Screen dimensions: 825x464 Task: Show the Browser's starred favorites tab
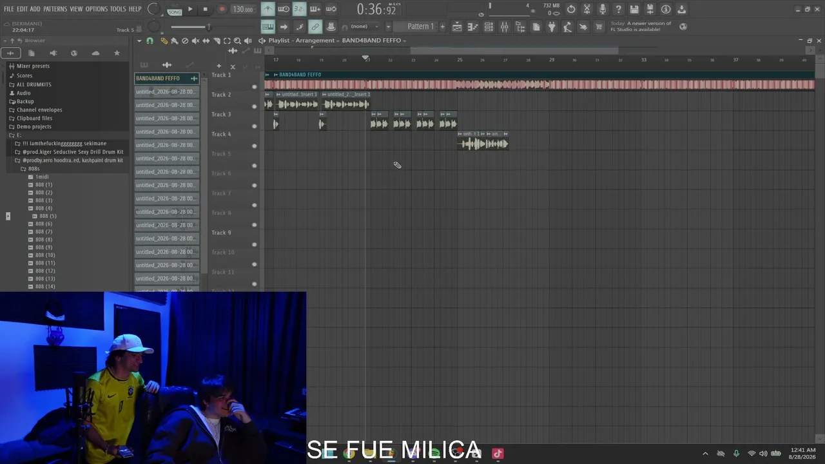point(117,53)
